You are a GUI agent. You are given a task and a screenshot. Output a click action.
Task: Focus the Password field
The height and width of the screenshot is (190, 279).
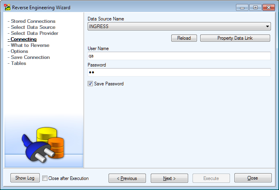tap(179, 72)
